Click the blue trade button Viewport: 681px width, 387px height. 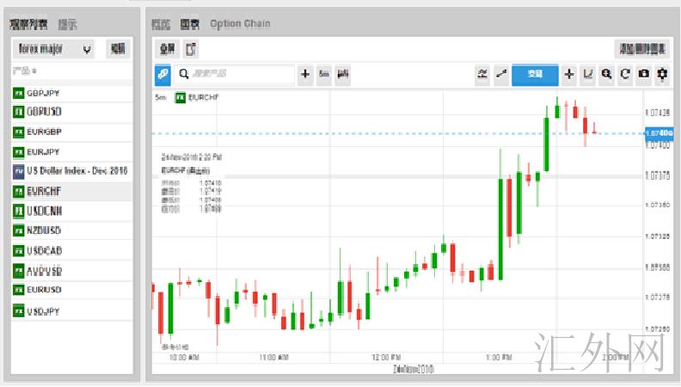point(535,74)
